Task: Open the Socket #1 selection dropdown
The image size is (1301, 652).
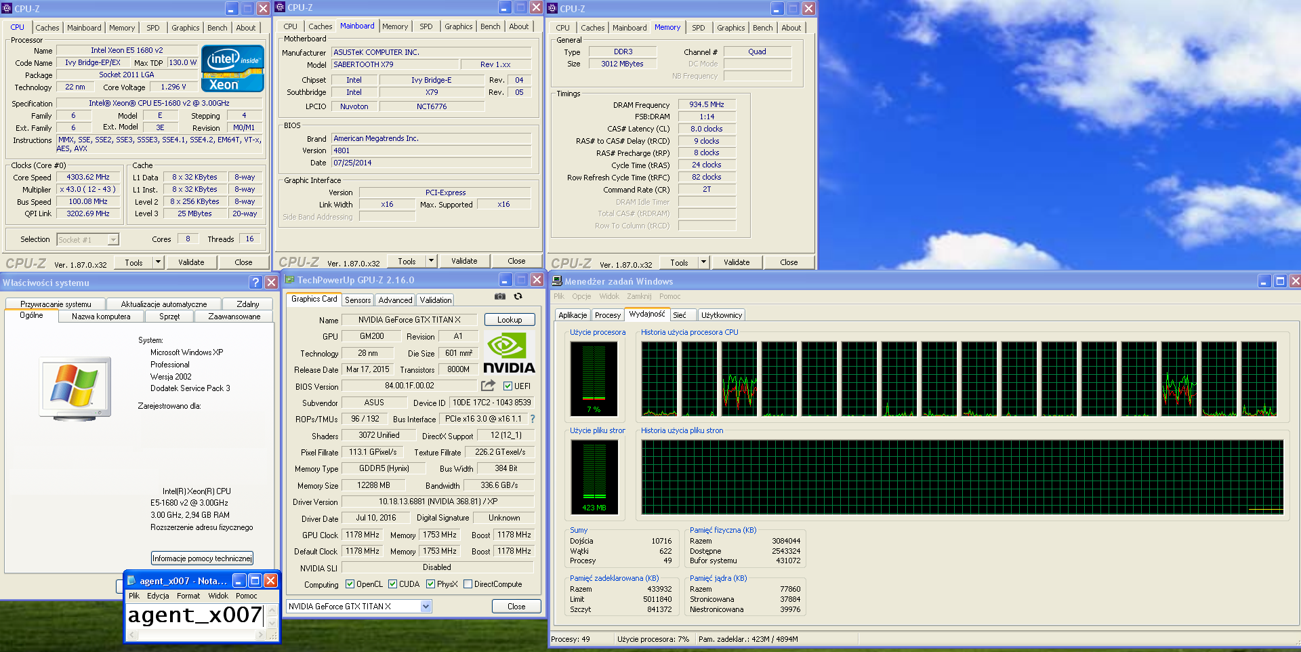Action: pyautogui.click(x=113, y=239)
